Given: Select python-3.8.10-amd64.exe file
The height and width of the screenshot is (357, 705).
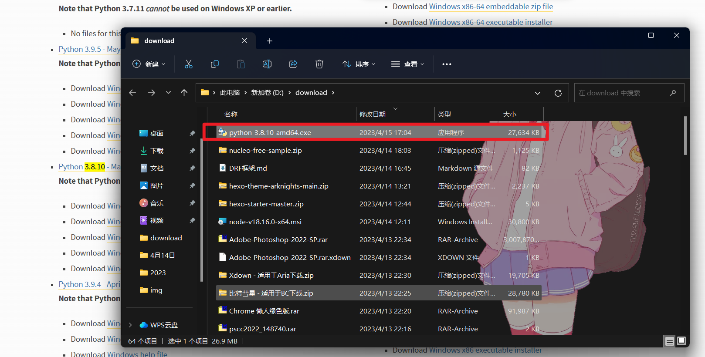Looking at the screenshot, I should 270,132.
